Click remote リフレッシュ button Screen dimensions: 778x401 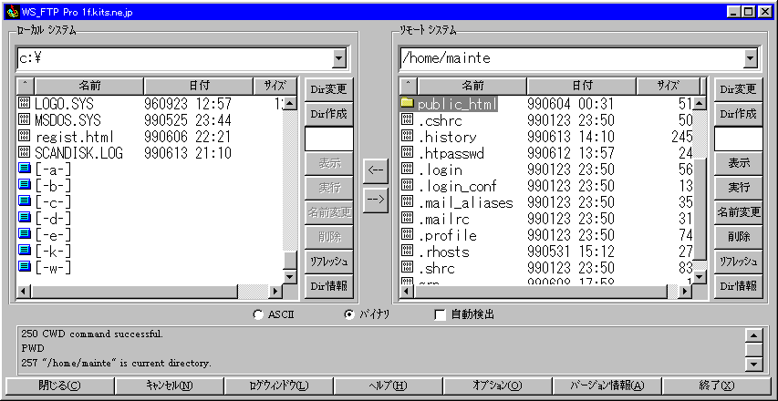738,262
